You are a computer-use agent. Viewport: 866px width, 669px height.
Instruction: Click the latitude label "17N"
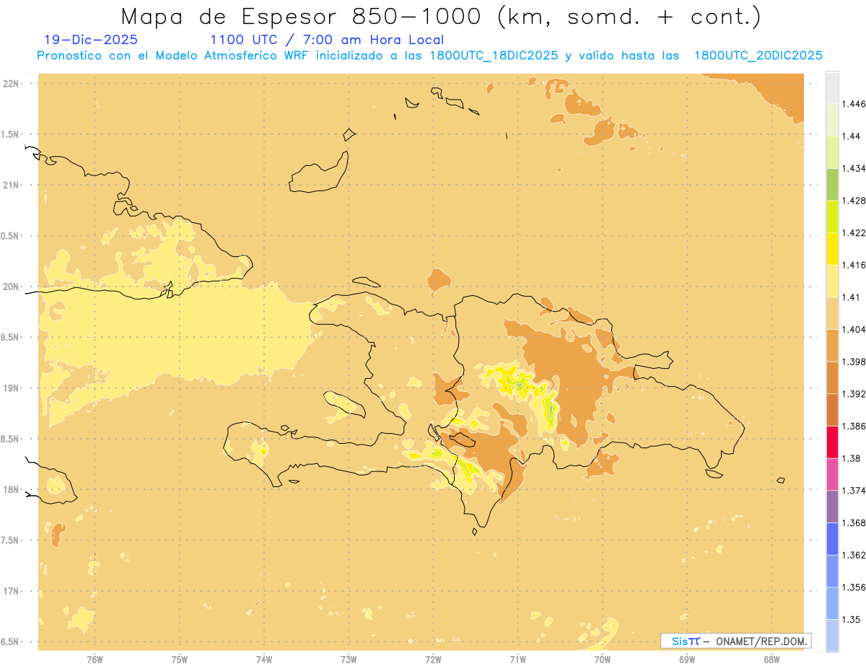point(12,591)
